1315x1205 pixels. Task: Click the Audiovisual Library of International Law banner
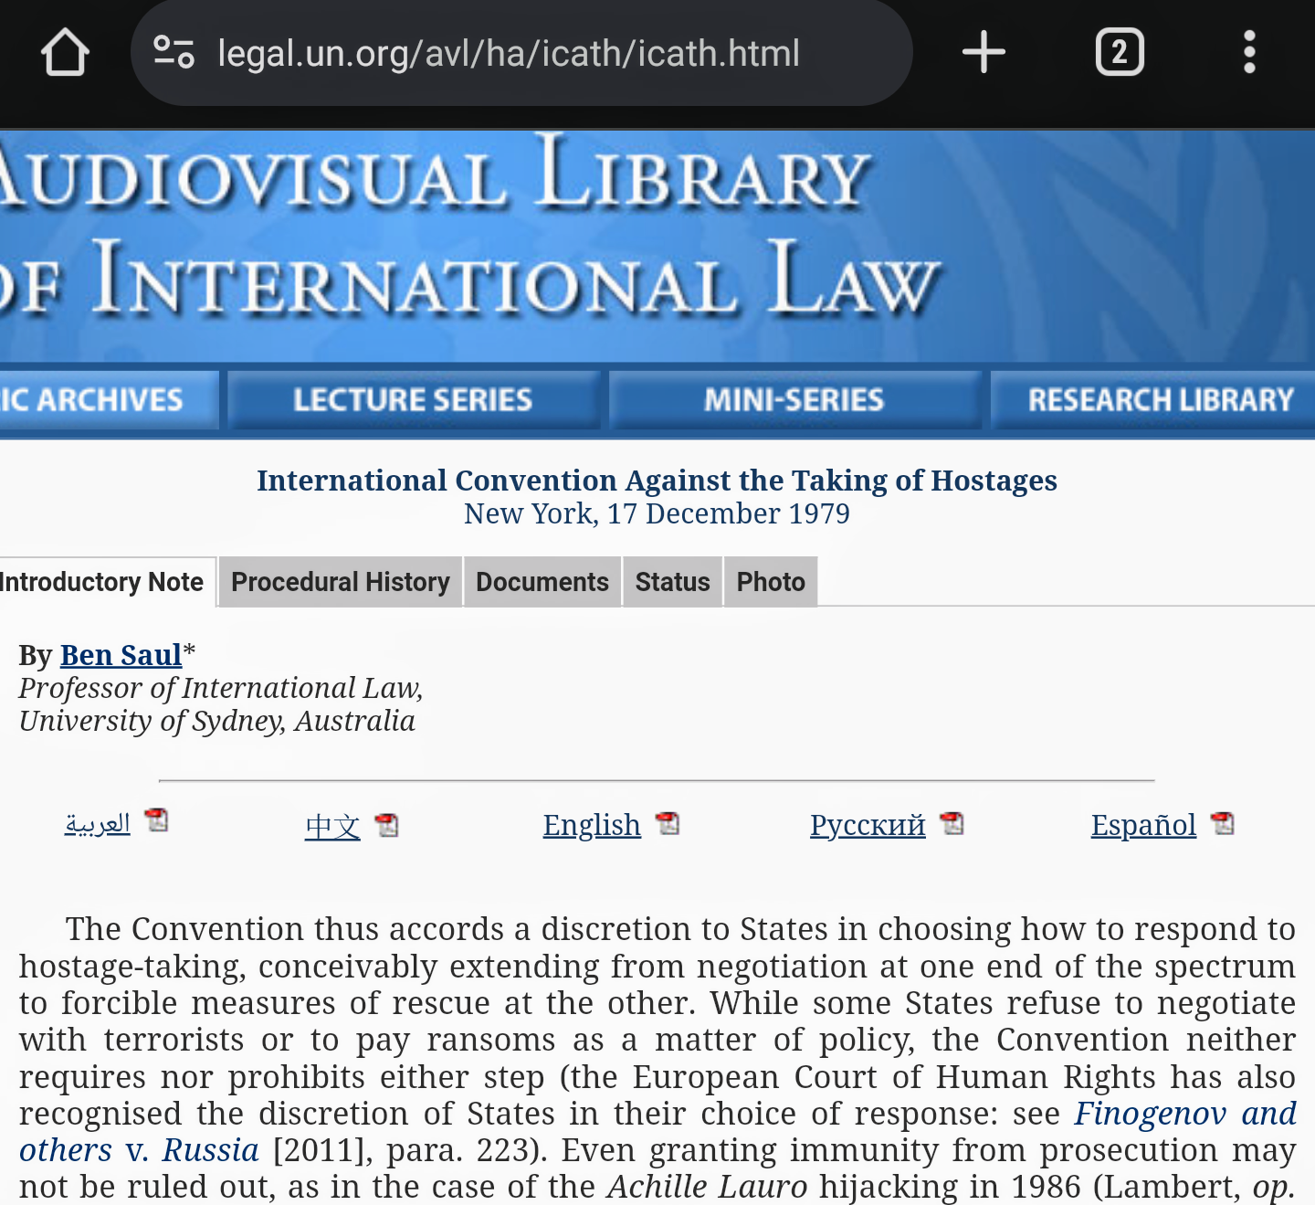[x=657, y=247]
